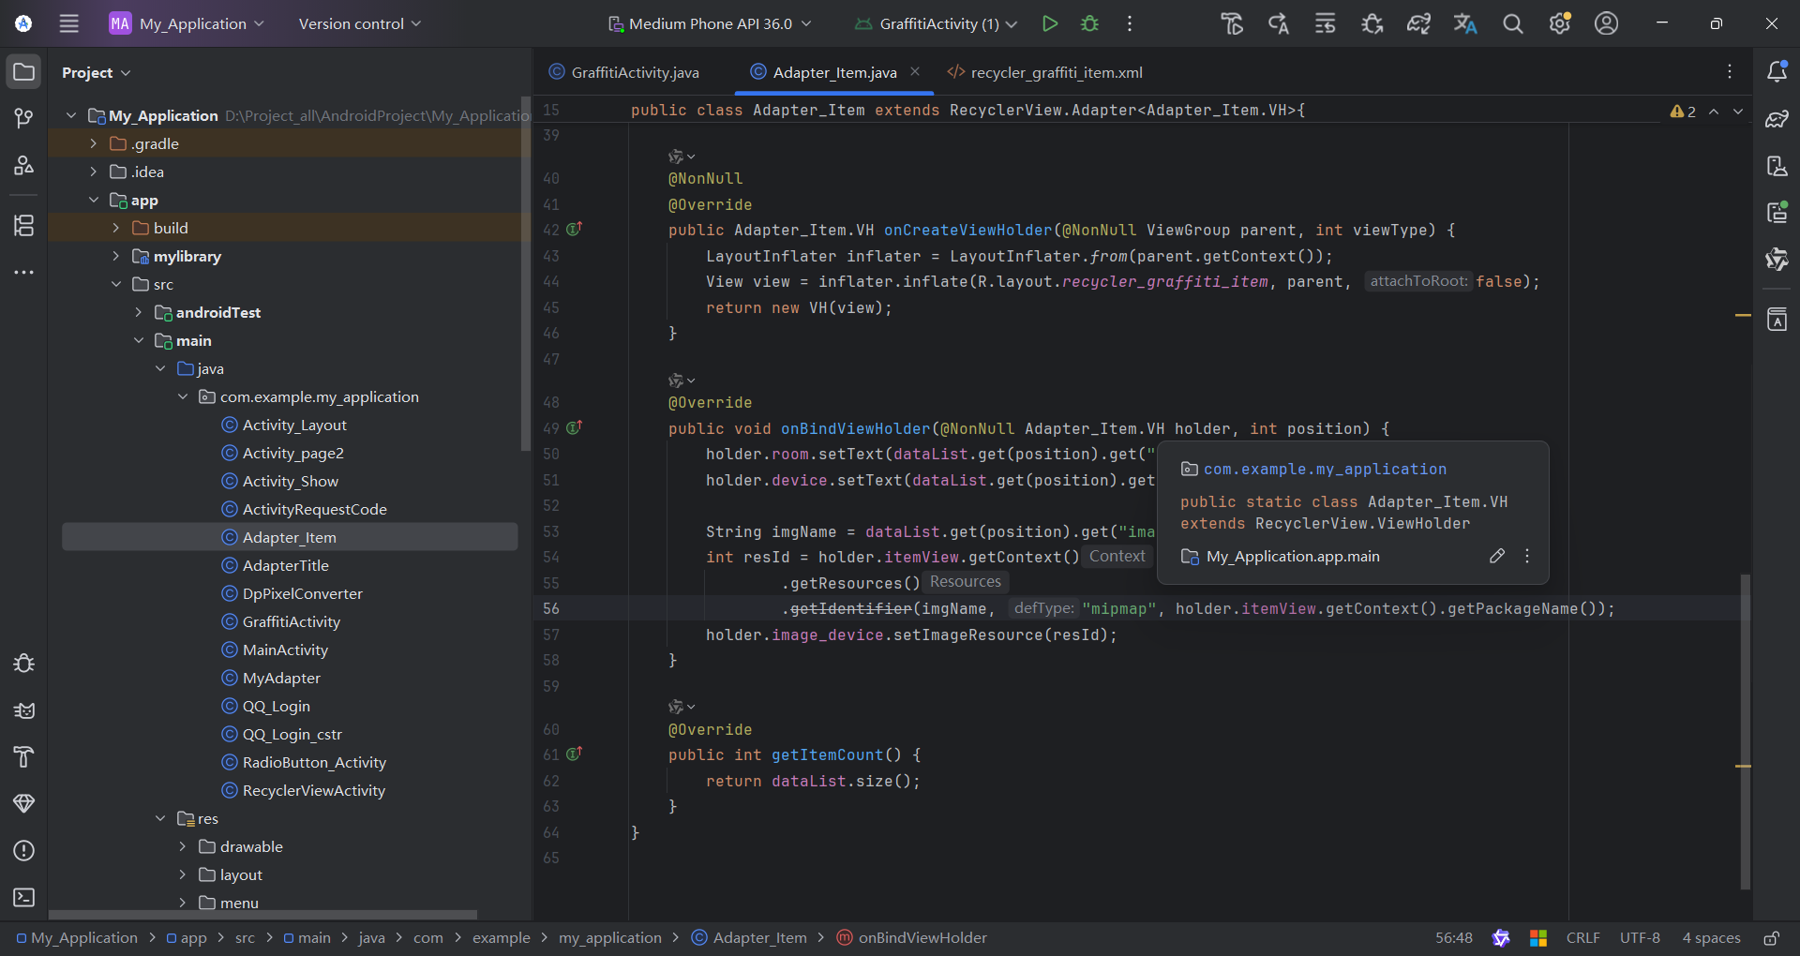Expand the drawable folder in tree

pyautogui.click(x=183, y=846)
